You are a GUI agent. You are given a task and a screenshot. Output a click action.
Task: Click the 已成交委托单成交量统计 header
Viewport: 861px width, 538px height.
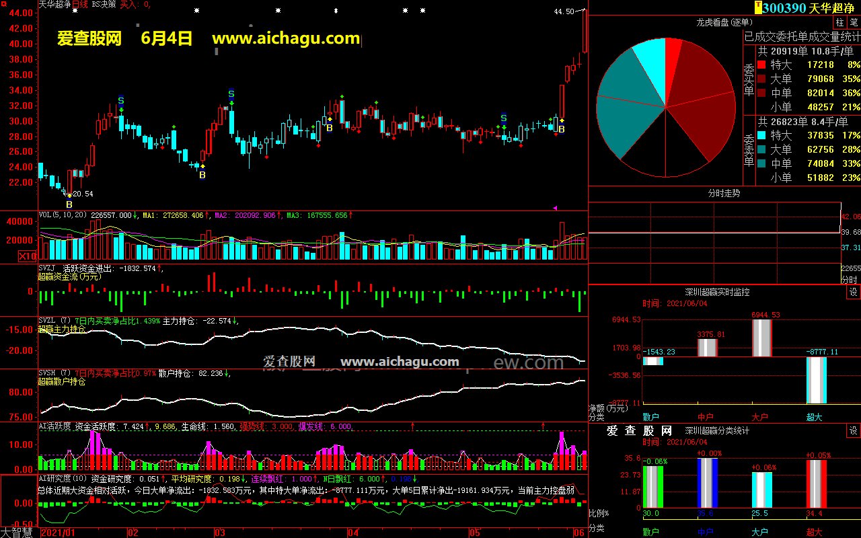(802, 36)
